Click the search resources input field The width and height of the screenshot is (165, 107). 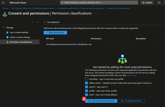tap(99, 2)
